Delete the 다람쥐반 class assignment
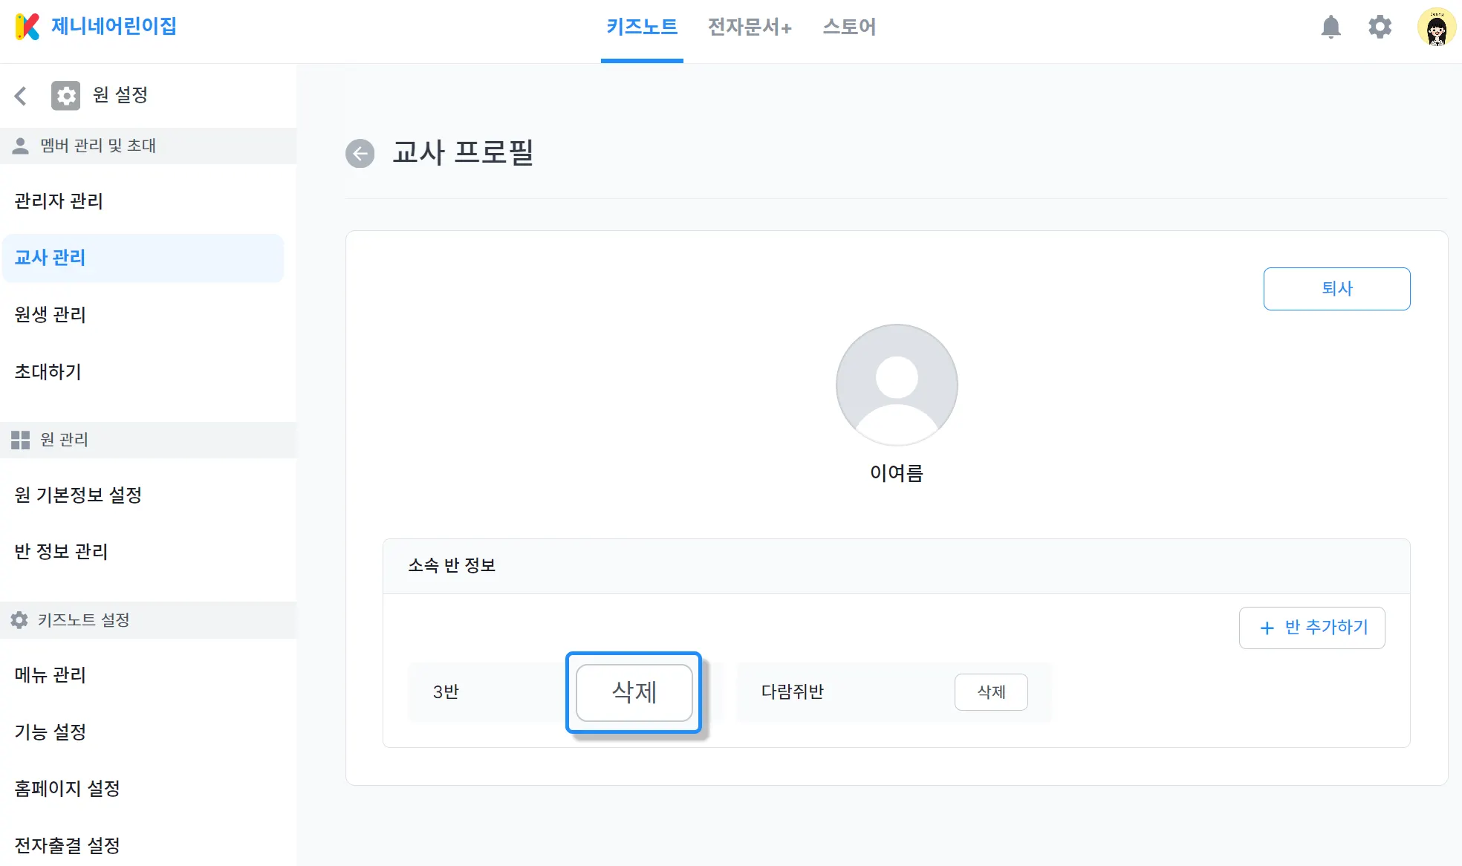Screen dimensions: 1462x866 click(x=991, y=692)
